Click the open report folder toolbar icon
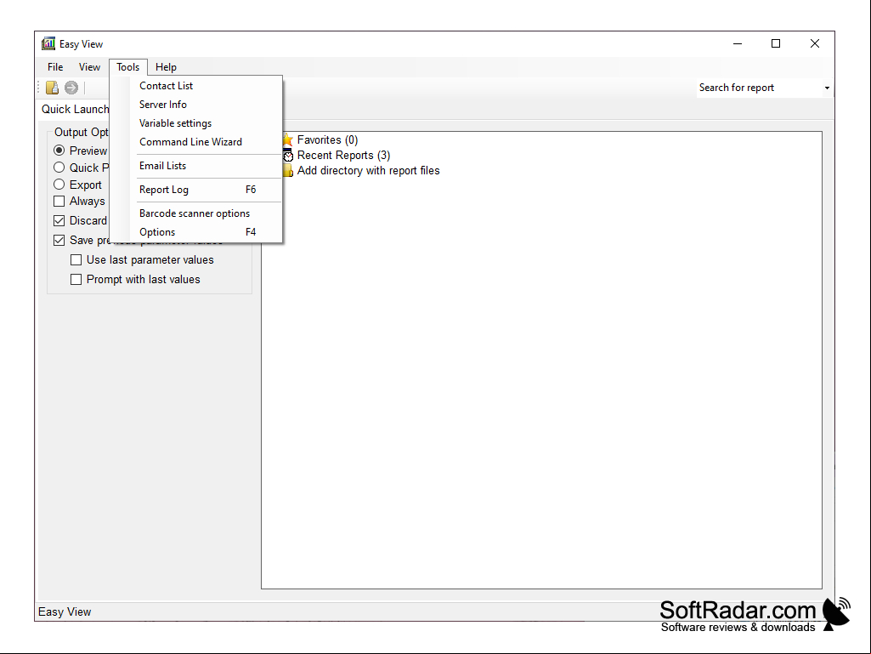The height and width of the screenshot is (654, 871). (x=52, y=88)
